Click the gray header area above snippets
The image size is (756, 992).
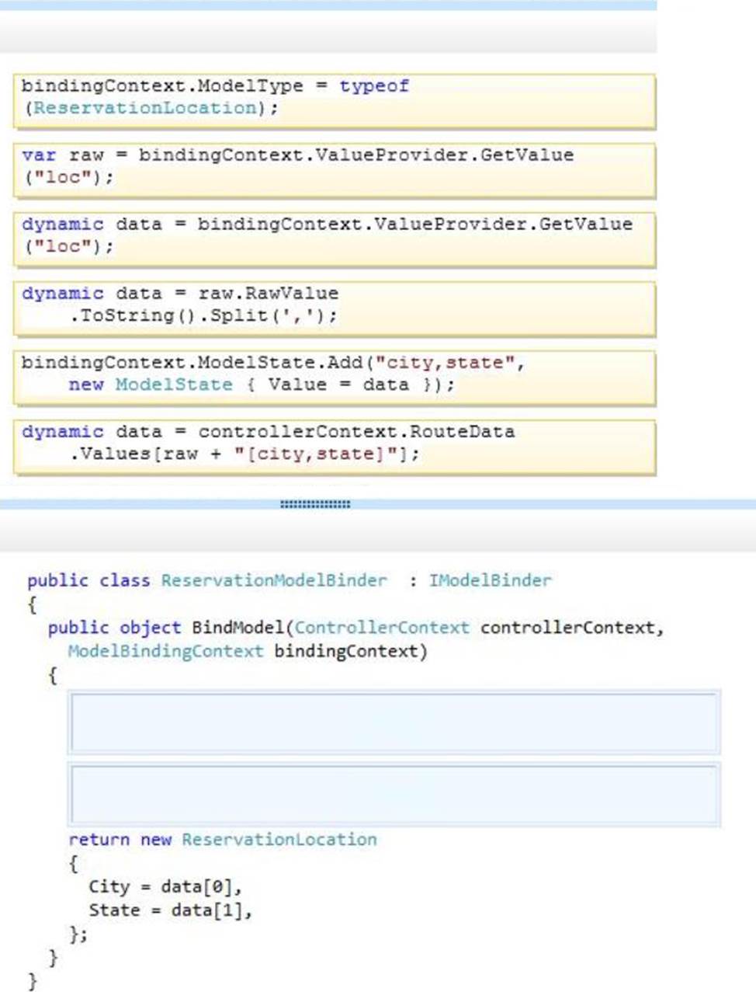coord(328,32)
